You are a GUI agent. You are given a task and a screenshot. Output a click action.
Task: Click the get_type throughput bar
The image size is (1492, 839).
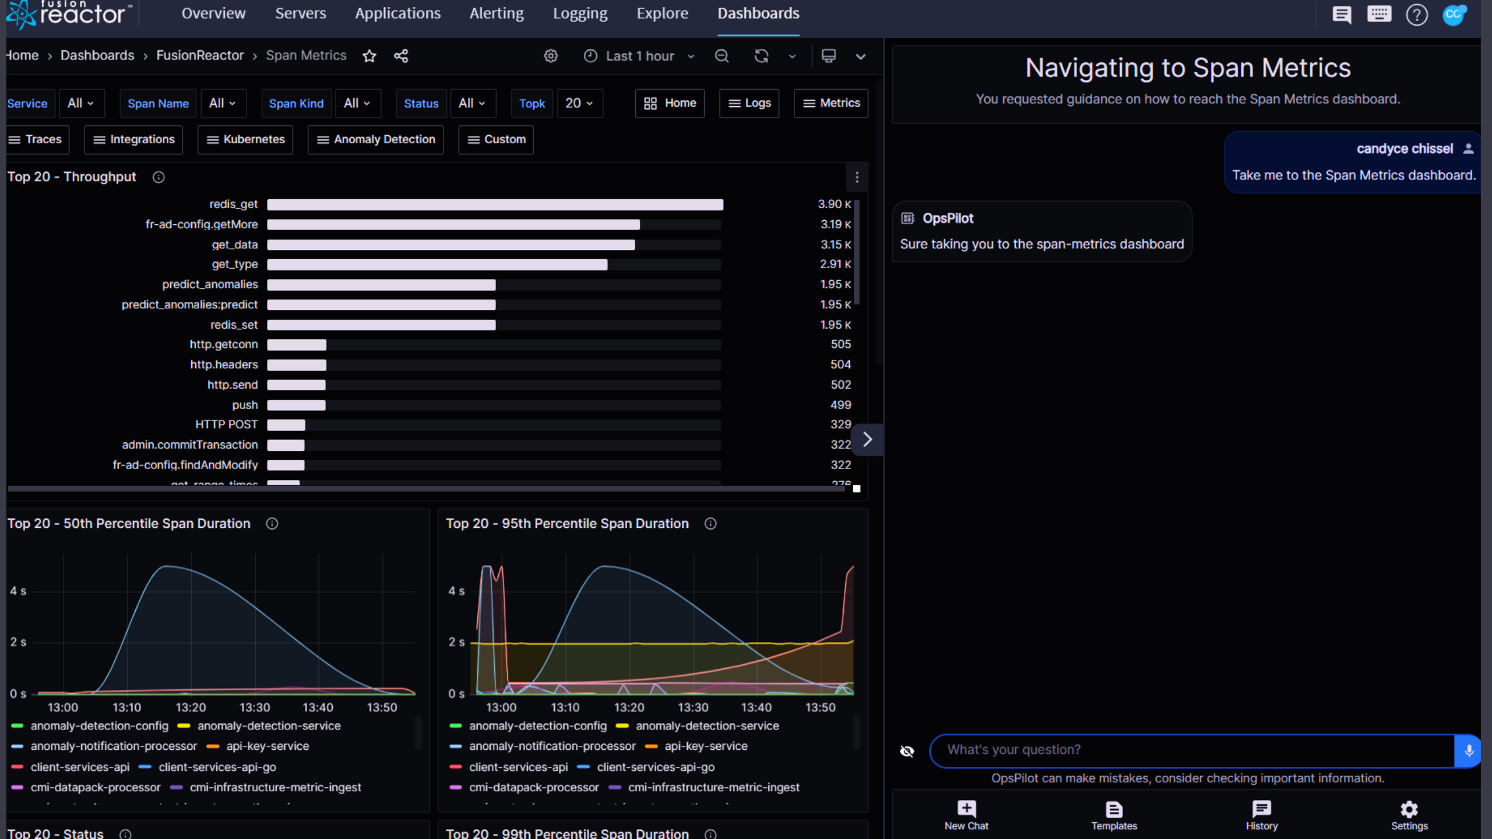click(437, 265)
